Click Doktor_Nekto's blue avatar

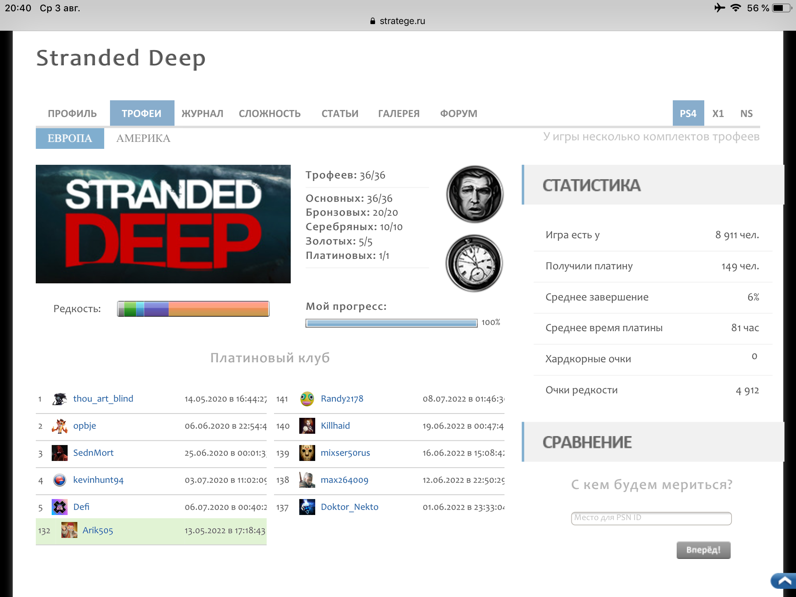307,507
